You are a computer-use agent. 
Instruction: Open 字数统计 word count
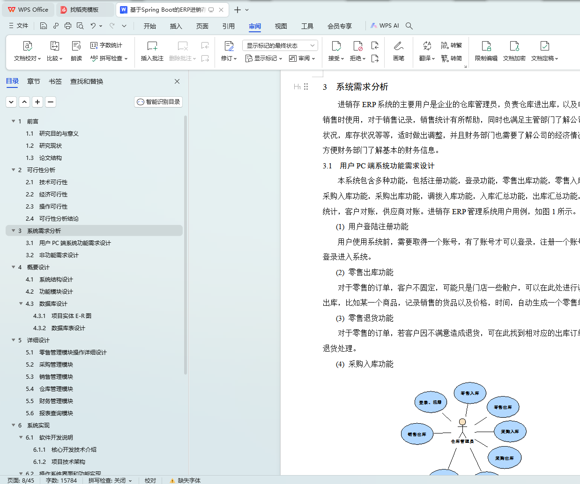click(106, 45)
